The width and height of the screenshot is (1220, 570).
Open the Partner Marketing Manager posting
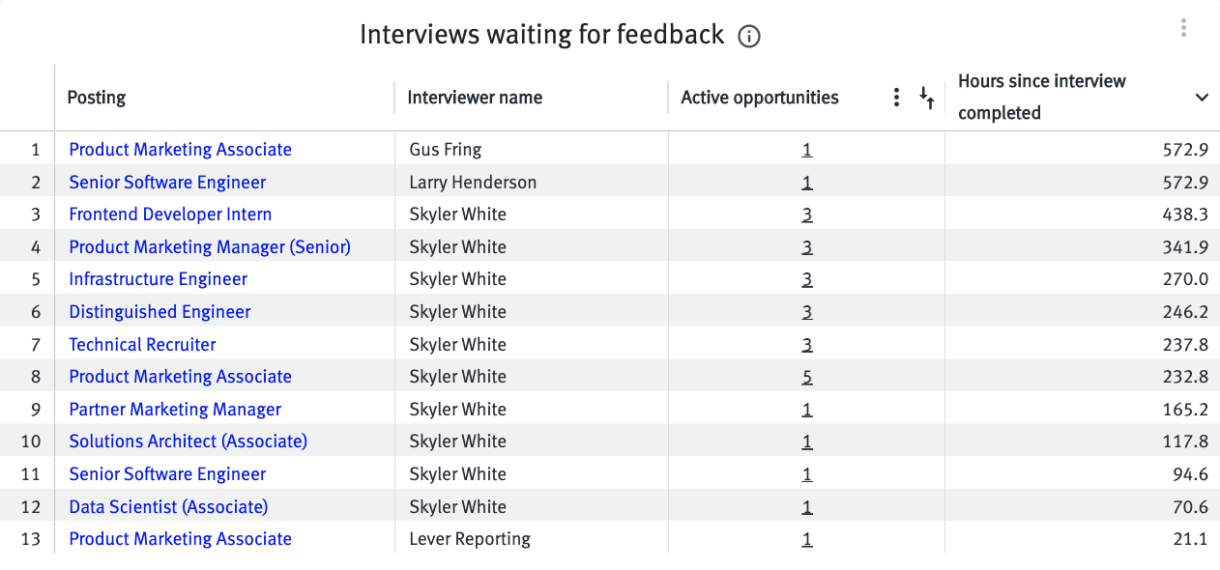coord(174,409)
